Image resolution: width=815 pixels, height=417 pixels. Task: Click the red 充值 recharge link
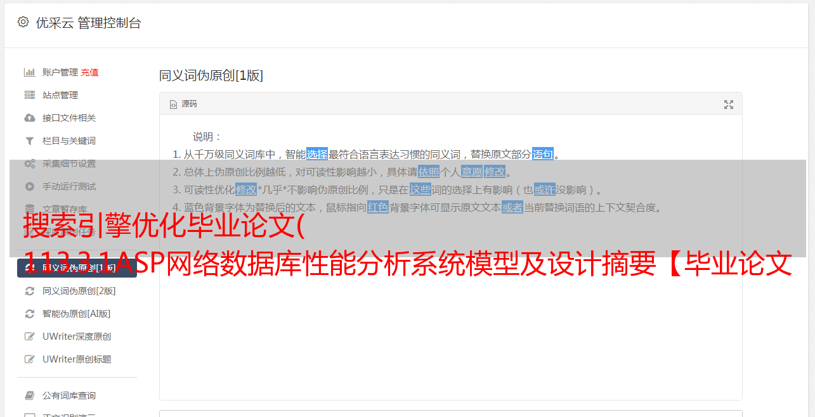point(89,72)
